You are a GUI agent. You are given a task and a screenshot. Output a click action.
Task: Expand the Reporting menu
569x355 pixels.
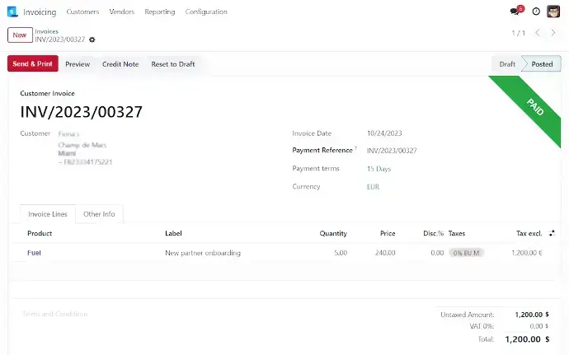click(x=159, y=12)
